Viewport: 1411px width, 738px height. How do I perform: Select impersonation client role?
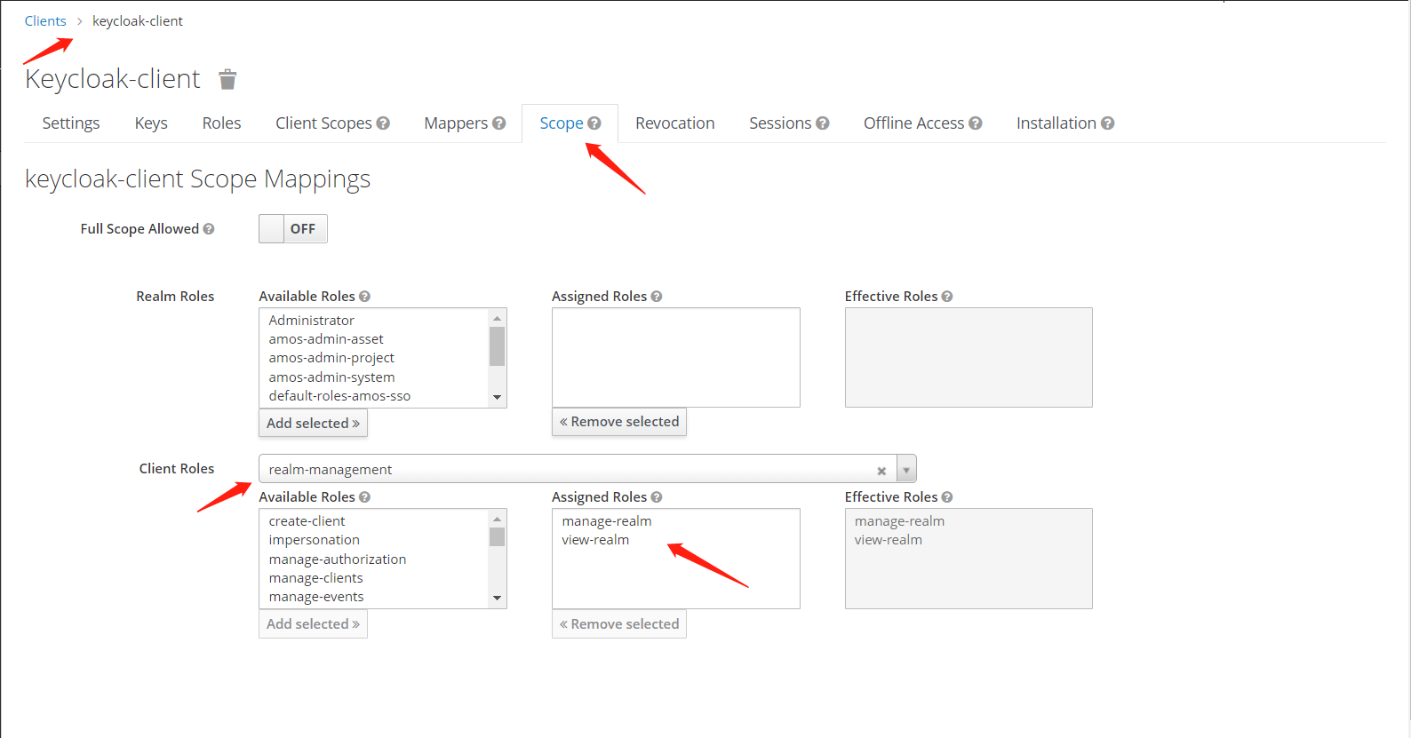click(314, 540)
